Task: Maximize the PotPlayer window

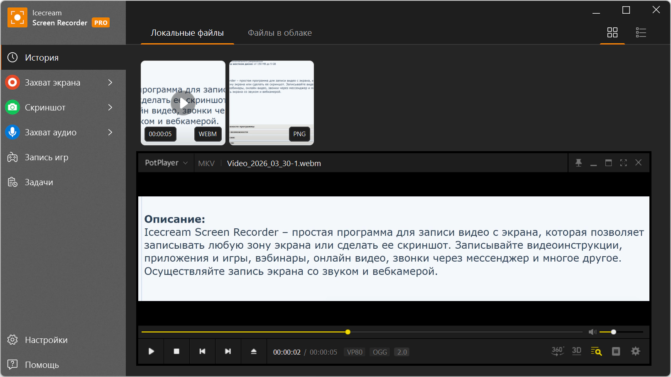Action: 608,163
